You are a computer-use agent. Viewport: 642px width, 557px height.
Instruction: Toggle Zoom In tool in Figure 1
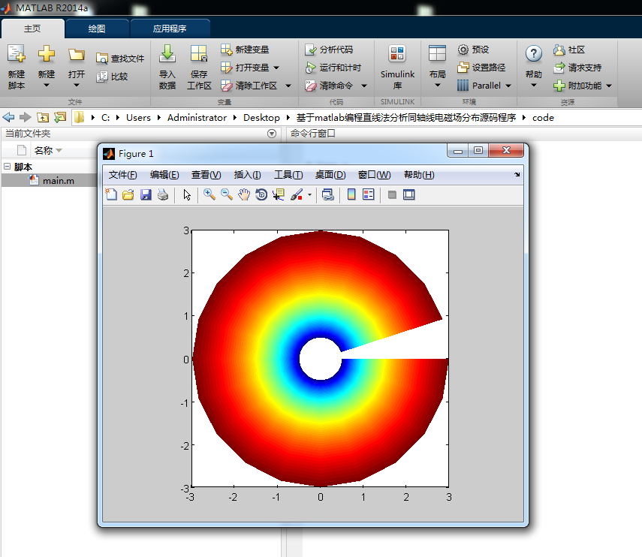209,195
